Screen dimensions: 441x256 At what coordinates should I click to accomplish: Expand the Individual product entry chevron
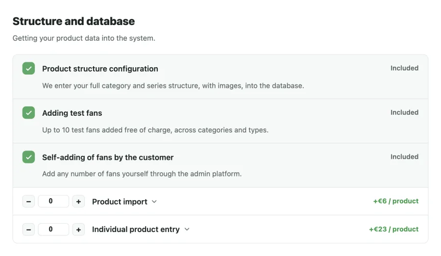(187, 229)
